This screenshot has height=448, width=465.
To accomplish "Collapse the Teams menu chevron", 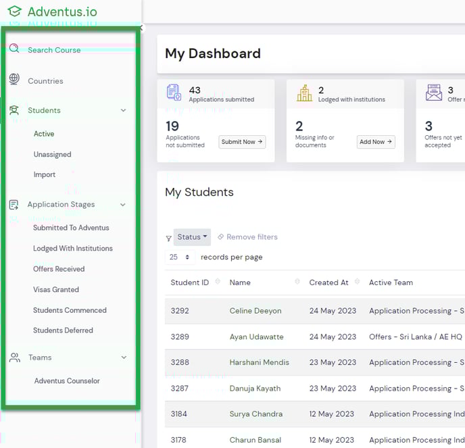I will tap(124, 357).
